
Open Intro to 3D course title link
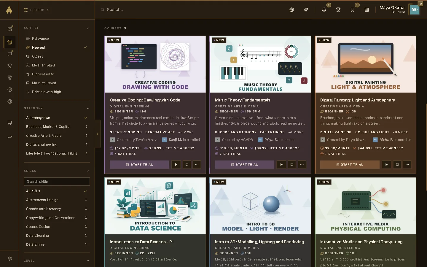(259, 242)
